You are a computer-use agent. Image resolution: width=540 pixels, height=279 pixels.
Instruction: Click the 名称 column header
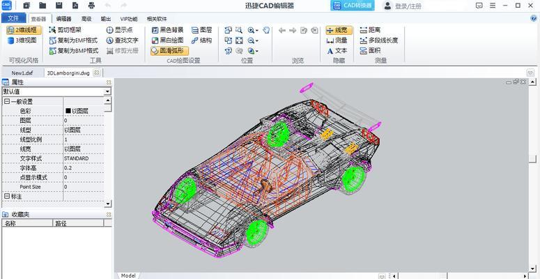pos(27,223)
